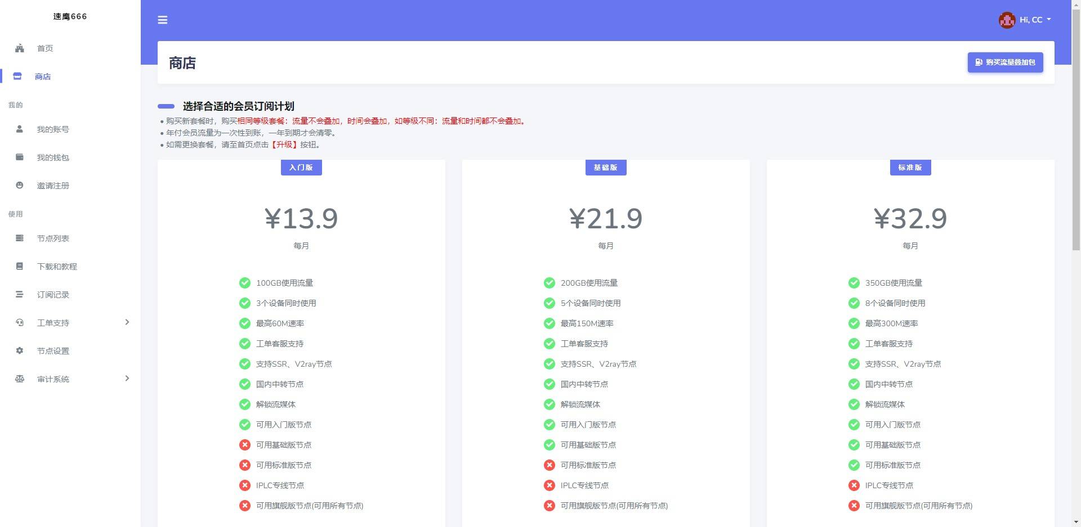The width and height of the screenshot is (1081, 527).
Task: Click the 下载和教程 download icon
Action: pos(20,266)
